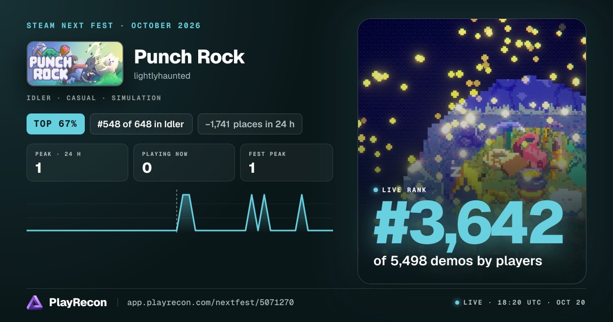Image resolution: width=613 pixels, height=322 pixels.
Task: Open the app.playrecon.com/nextfest/5071270 link
Action: click(210, 303)
